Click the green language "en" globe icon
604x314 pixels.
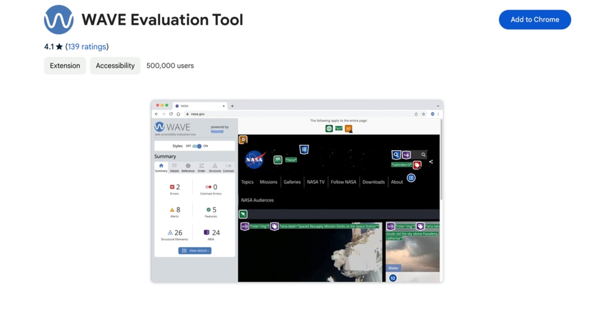click(338, 128)
